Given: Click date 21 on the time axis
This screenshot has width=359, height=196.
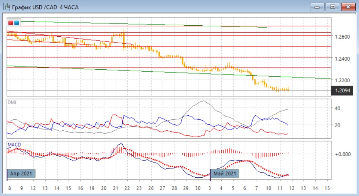Looking at the screenshot, I should [115, 188].
